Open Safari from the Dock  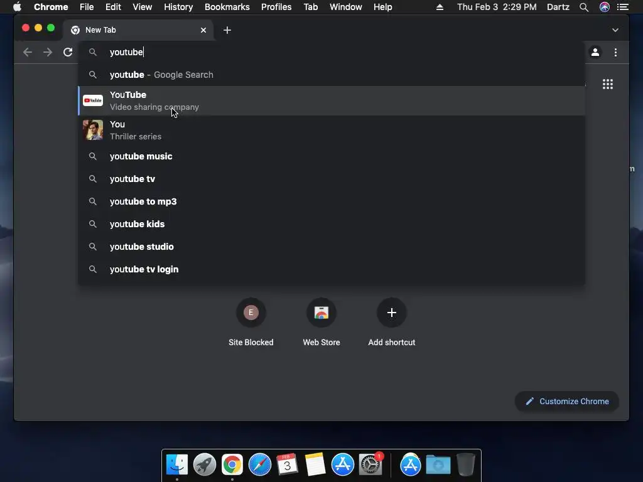click(259, 464)
